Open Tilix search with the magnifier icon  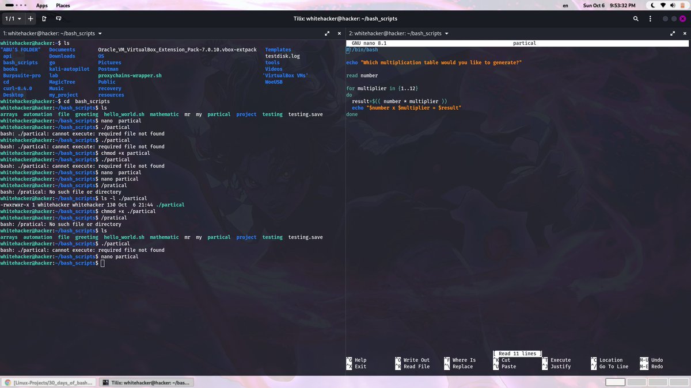pos(636,18)
